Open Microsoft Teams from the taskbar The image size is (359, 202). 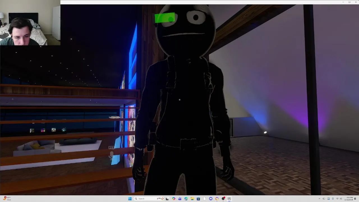pos(180,199)
